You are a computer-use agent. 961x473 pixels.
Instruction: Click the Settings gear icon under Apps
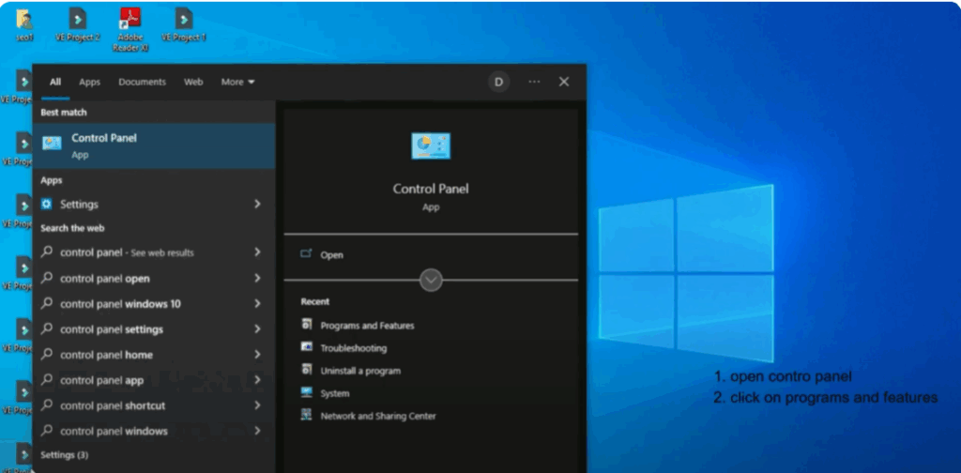coord(47,205)
